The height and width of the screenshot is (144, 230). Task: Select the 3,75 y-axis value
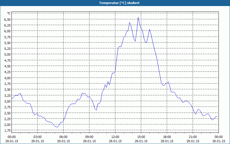pyautogui.click(x=7, y=84)
